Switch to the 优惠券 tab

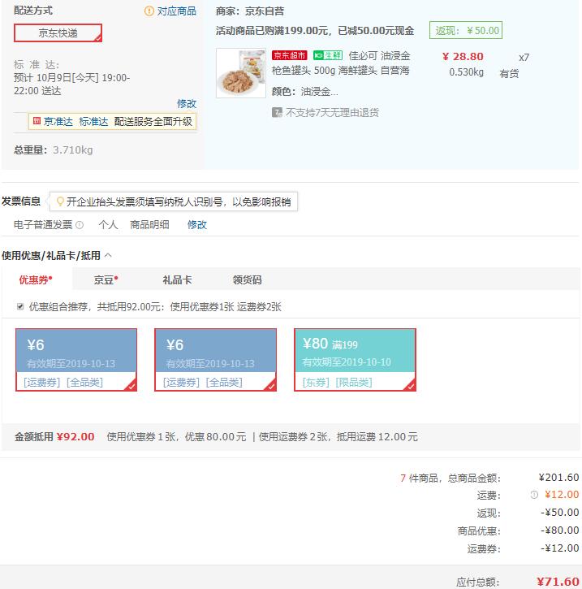36,279
